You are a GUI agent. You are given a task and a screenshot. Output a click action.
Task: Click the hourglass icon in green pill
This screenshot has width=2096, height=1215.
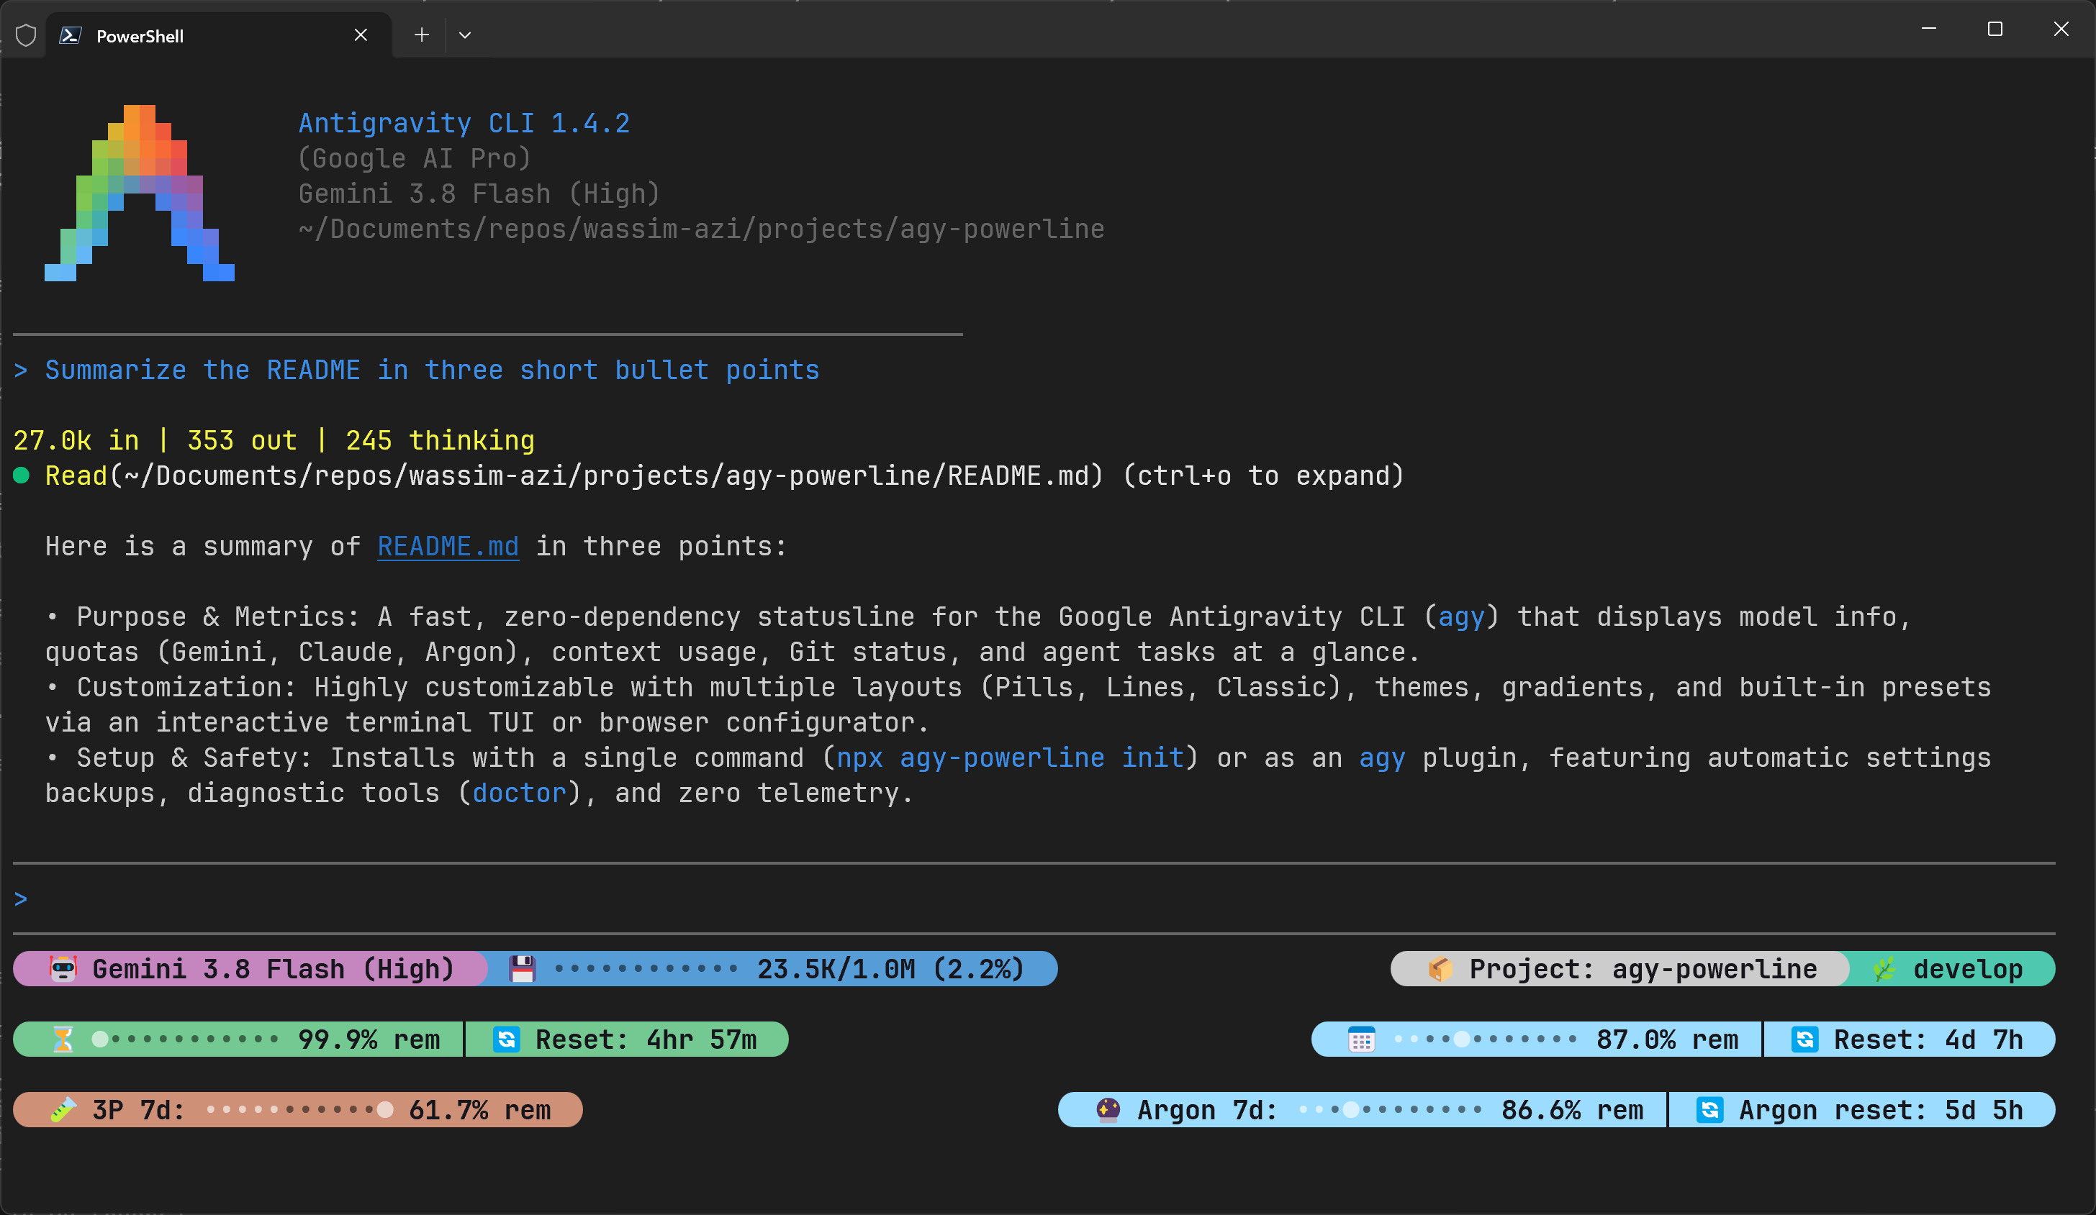(x=63, y=1039)
